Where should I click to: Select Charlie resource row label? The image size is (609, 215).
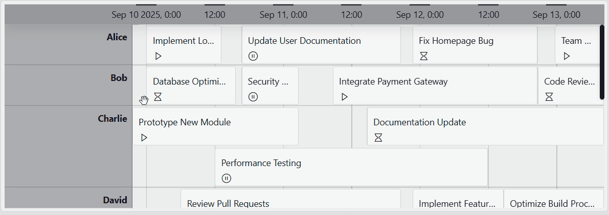[112, 118]
